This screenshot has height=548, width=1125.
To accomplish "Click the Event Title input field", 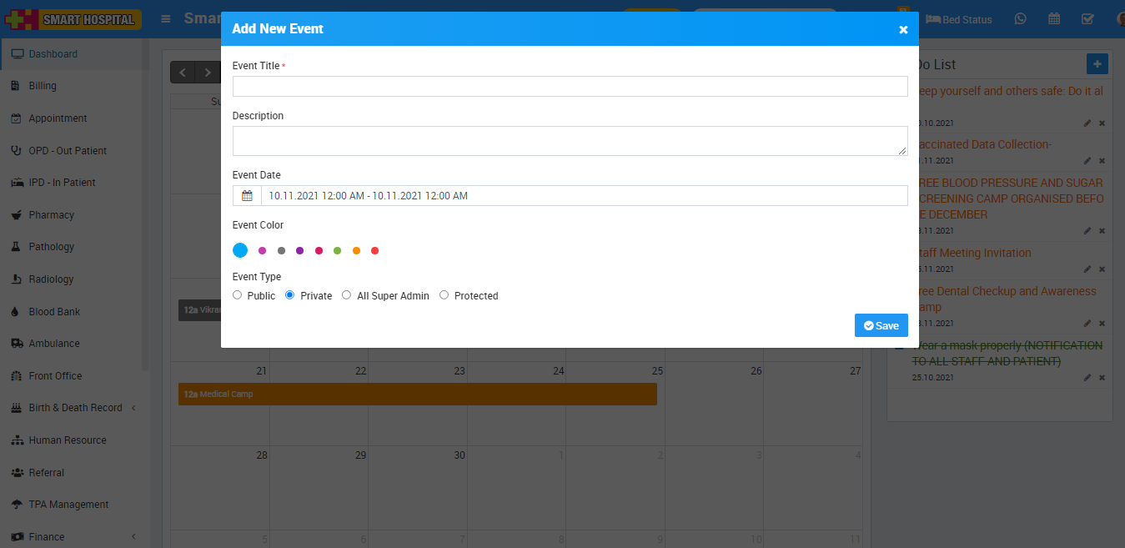I will (570, 87).
